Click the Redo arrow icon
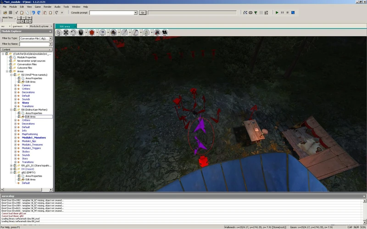 (39, 13)
